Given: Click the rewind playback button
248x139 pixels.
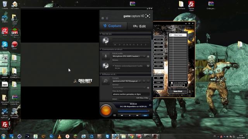Looking at the screenshot, I should [122, 115].
